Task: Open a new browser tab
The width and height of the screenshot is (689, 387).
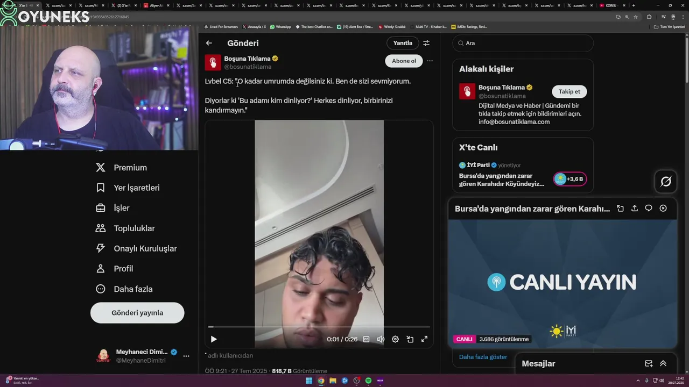Action: (x=634, y=5)
